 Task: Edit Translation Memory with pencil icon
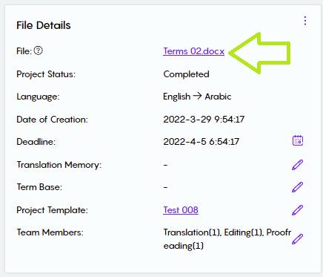(298, 165)
